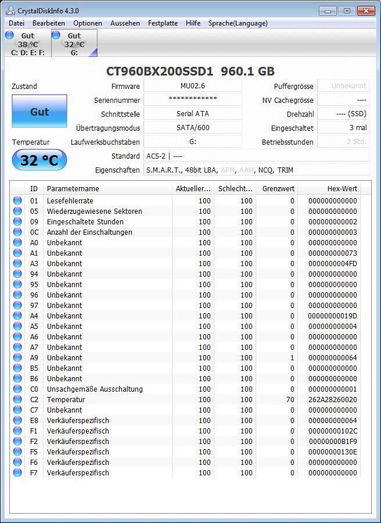The image size is (381, 523).
Task: Open the Festplatte menu
Action: click(x=163, y=23)
